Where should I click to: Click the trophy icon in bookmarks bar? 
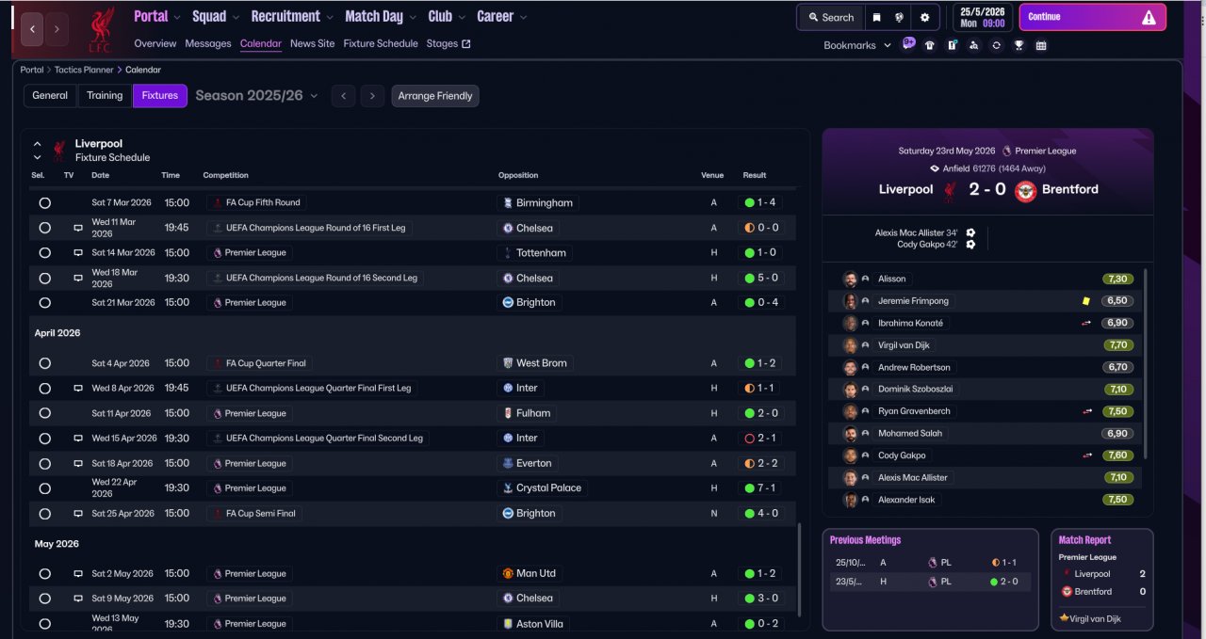(x=1019, y=45)
